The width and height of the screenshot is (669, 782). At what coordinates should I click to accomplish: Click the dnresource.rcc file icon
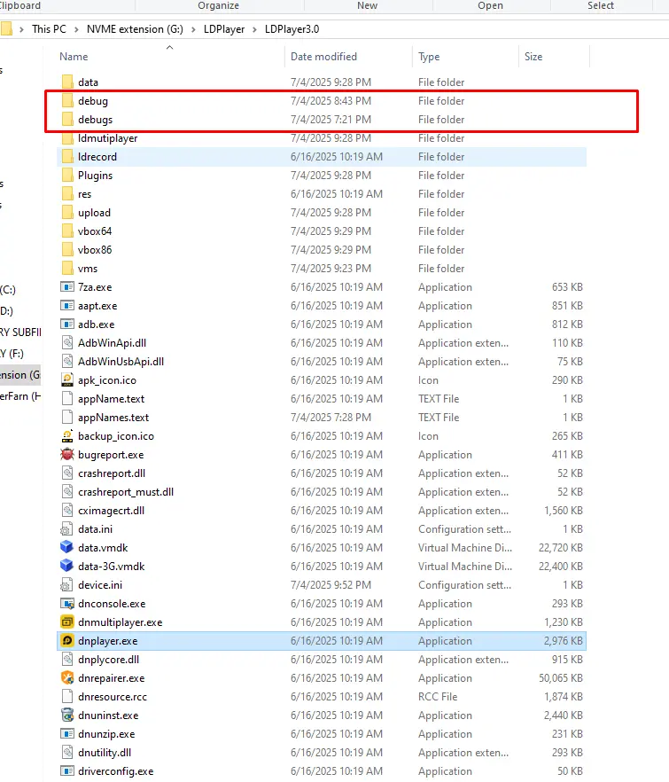(x=67, y=696)
